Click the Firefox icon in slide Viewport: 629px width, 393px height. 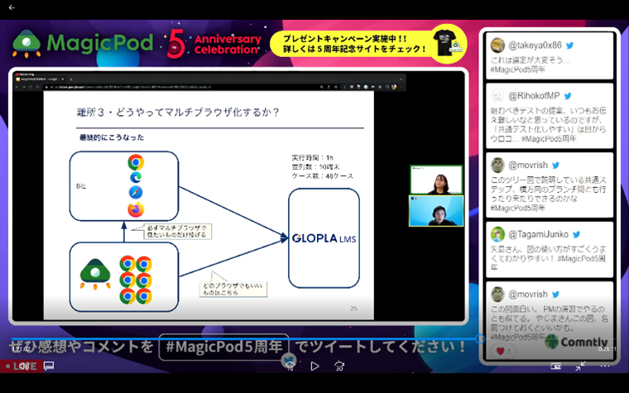click(x=136, y=209)
